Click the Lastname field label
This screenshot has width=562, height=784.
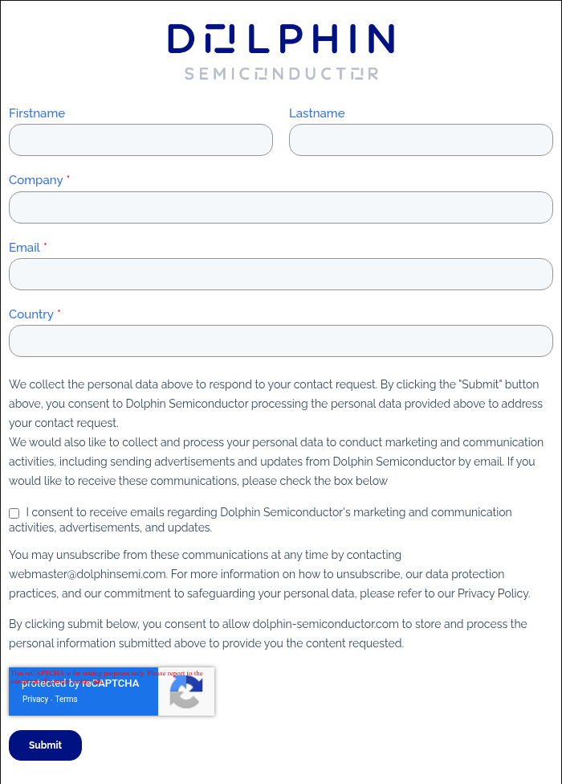[317, 113]
